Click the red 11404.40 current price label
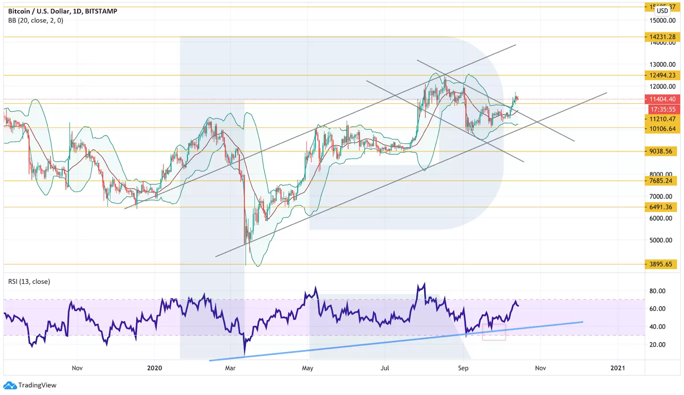 coord(662,99)
